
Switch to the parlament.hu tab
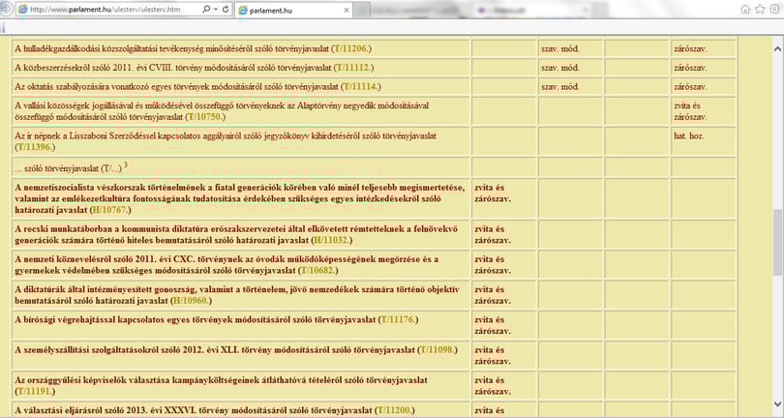point(293,10)
